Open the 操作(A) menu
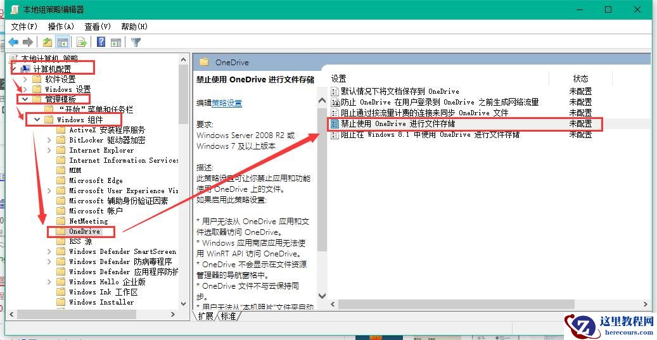This screenshot has width=657, height=340. coord(61,27)
